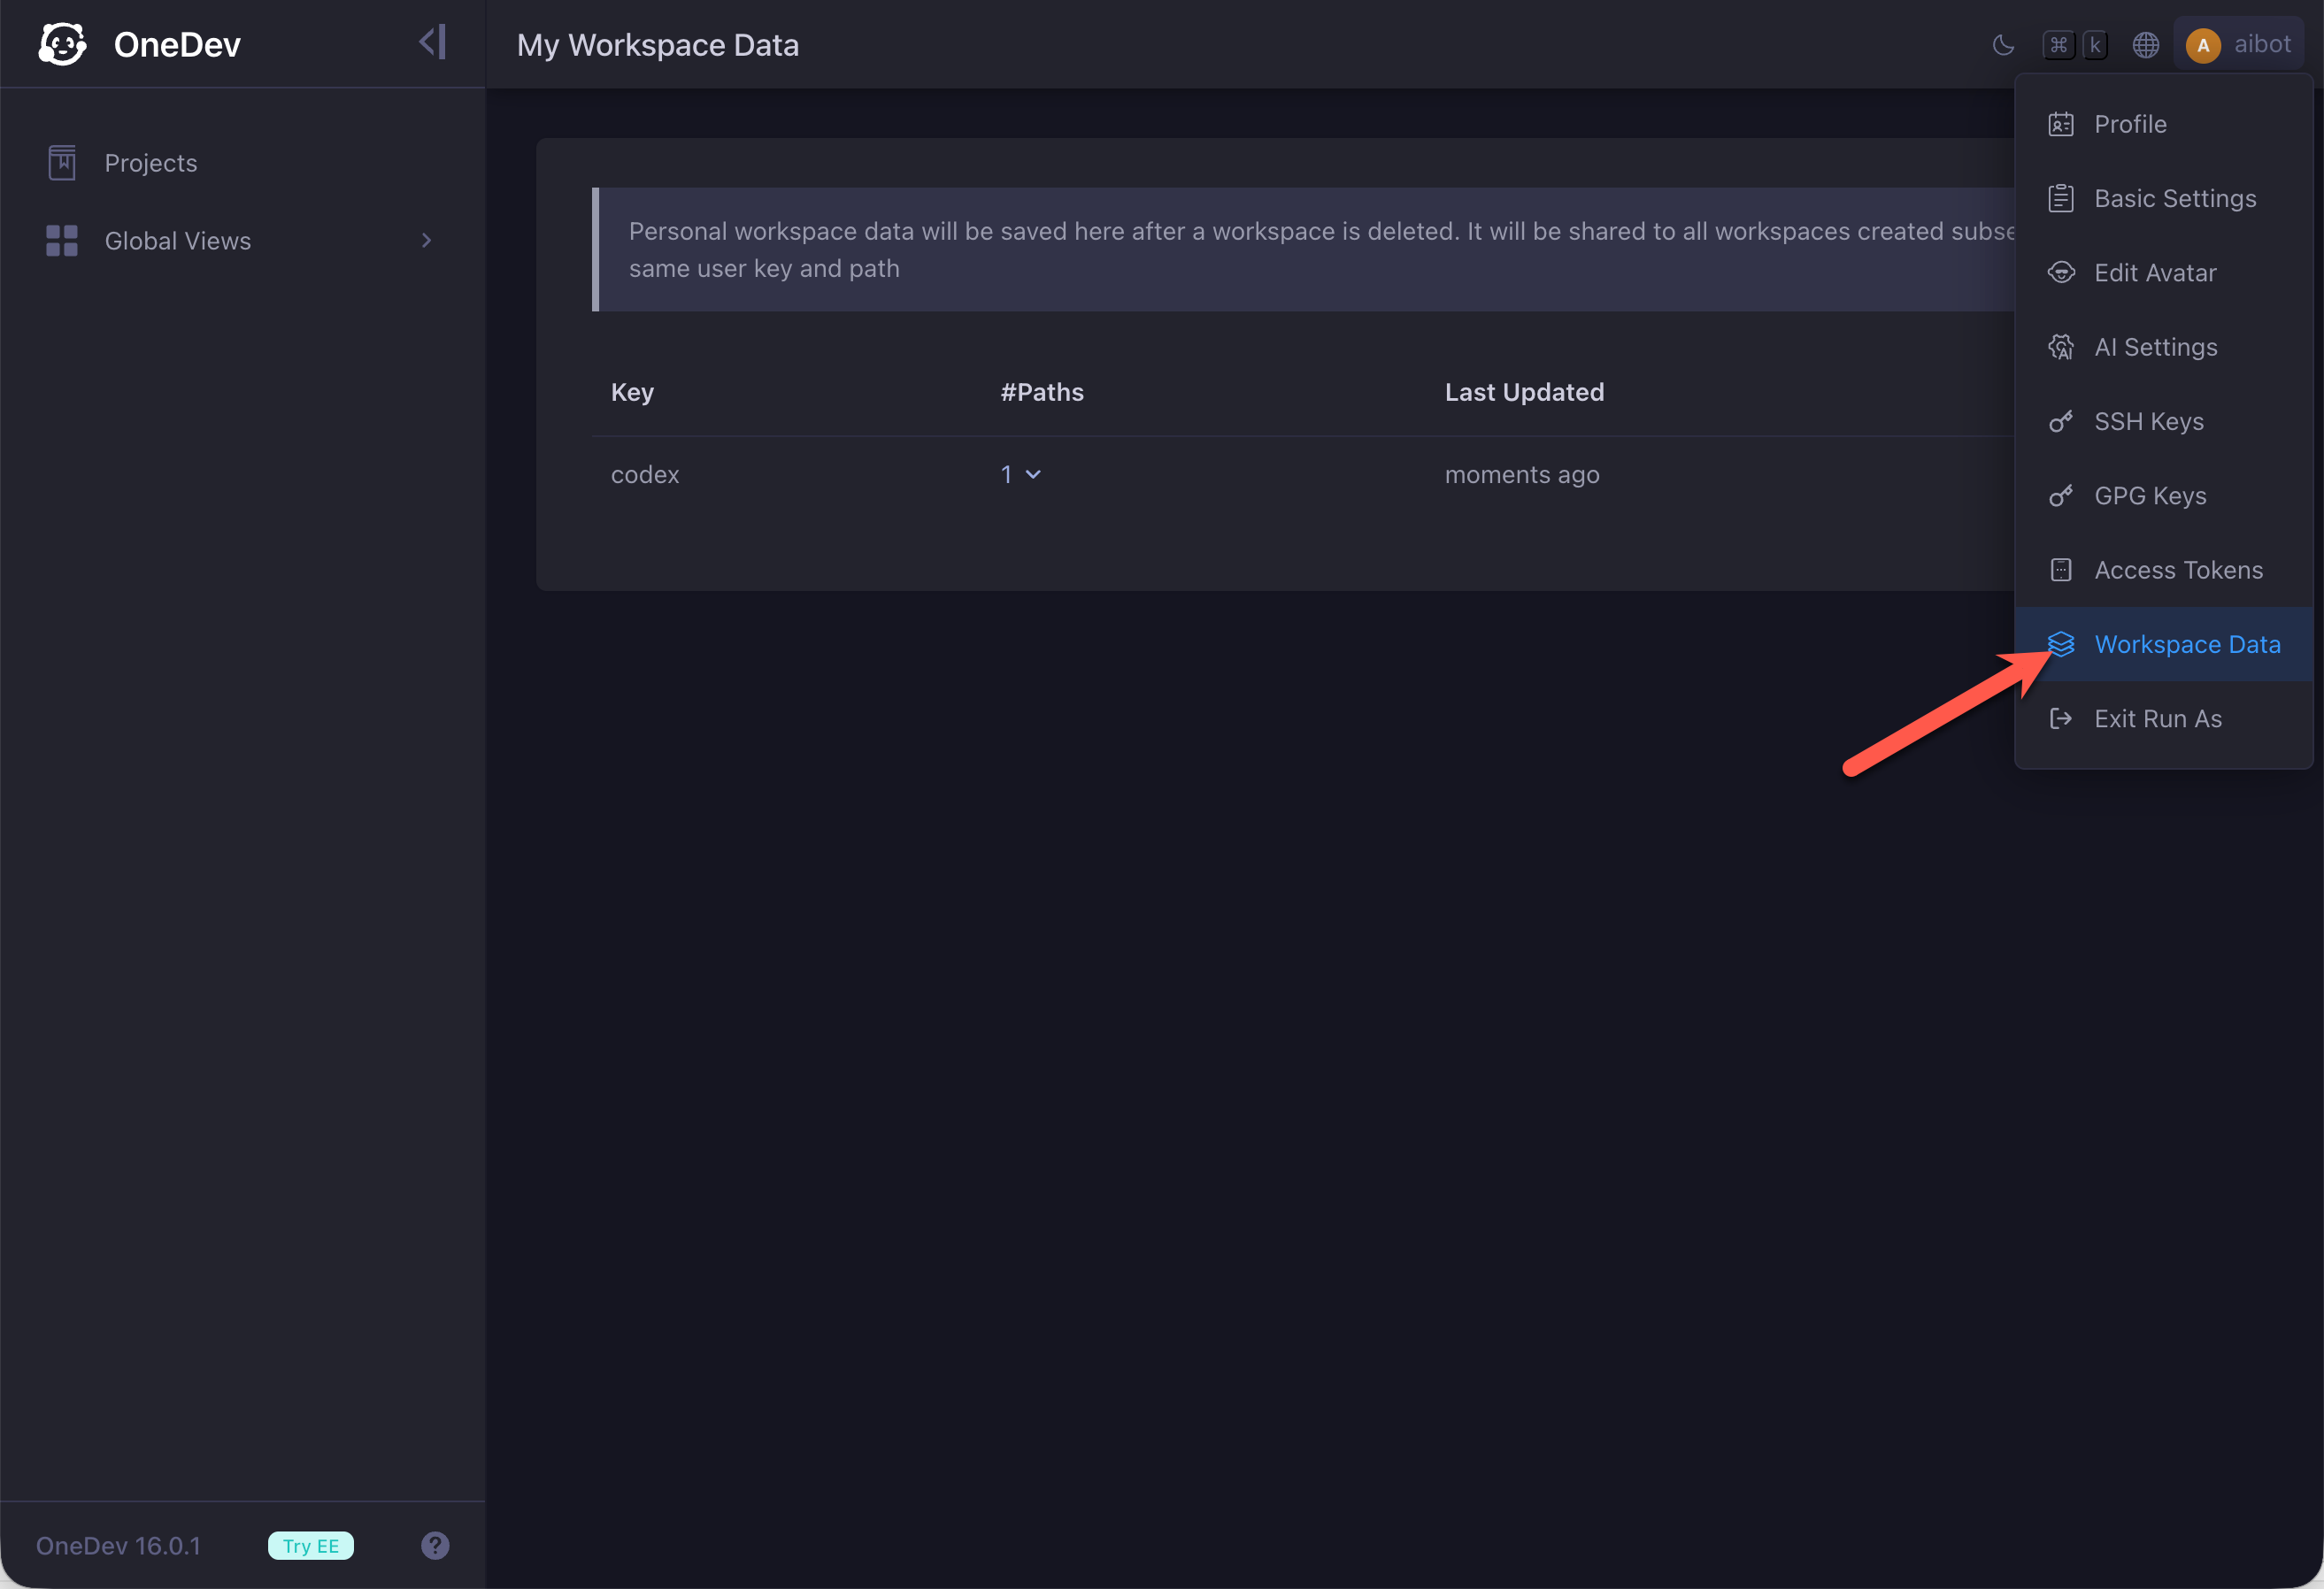
Task: Click the OneDev brand name
Action: (x=177, y=45)
